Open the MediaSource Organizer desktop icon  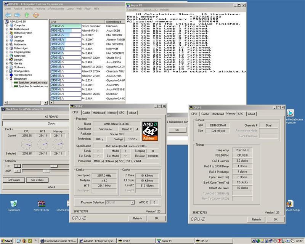pos(294,116)
